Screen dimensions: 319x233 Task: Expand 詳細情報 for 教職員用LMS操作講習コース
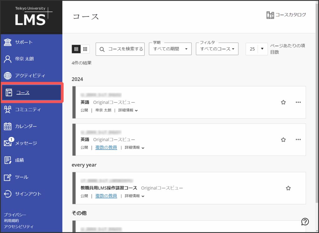pyautogui.click(x=135, y=196)
